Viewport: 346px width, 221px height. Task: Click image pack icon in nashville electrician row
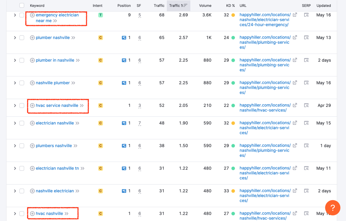(x=124, y=191)
